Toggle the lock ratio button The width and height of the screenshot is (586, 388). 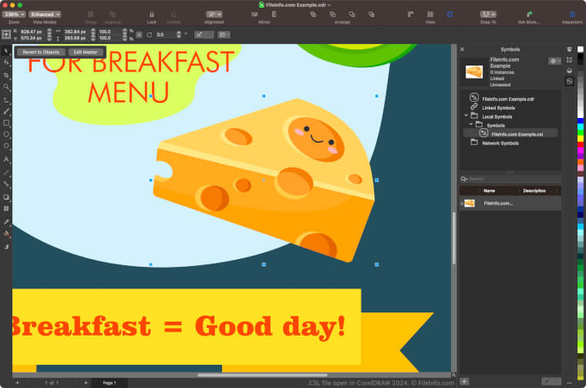pos(138,35)
